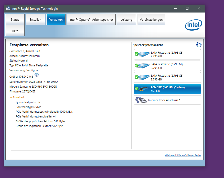Open size help question mark icon
224x178 pixels.
click(x=37, y=75)
